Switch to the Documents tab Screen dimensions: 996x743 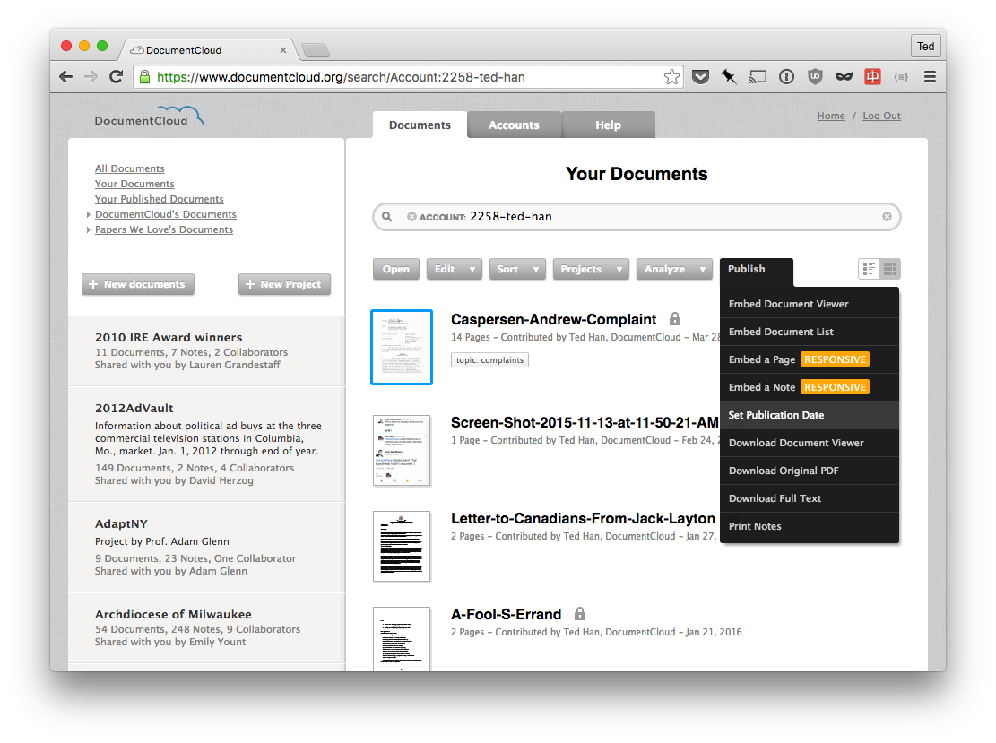point(420,125)
